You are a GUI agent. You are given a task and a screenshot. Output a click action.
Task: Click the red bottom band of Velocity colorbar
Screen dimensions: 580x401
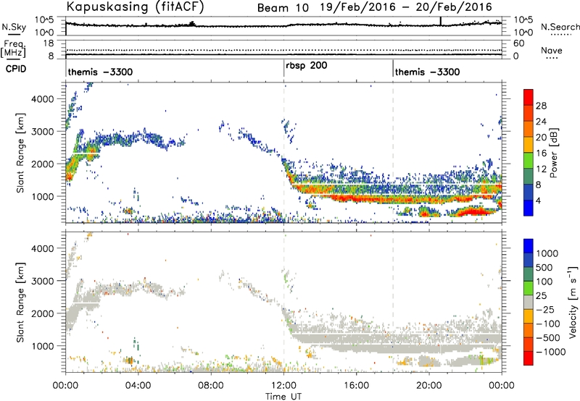pyautogui.click(x=529, y=358)
